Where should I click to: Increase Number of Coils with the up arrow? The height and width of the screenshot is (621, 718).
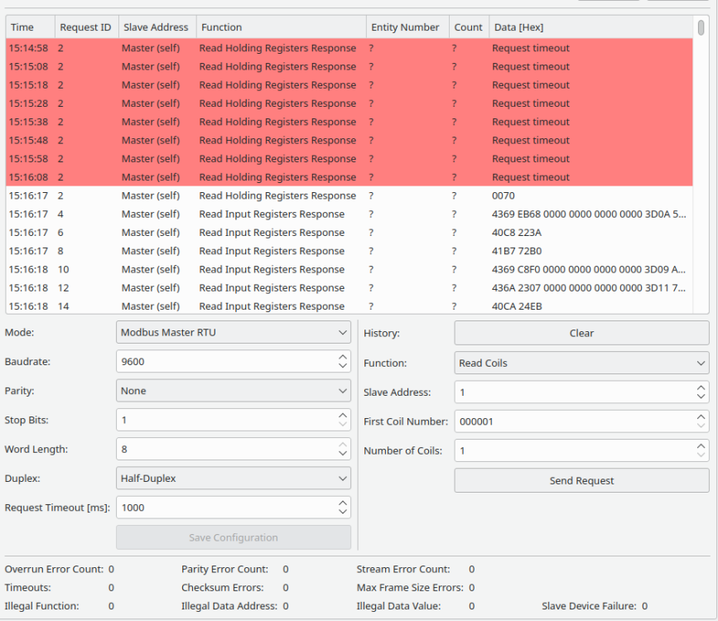701,446
